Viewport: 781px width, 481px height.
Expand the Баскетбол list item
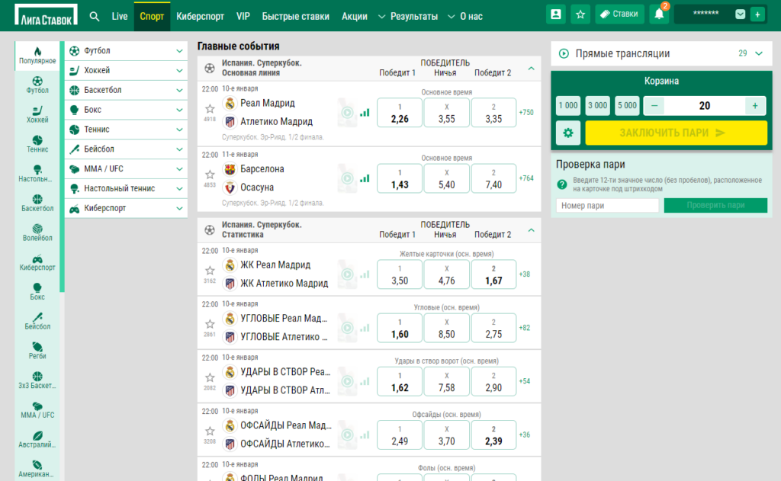[126, 90]
